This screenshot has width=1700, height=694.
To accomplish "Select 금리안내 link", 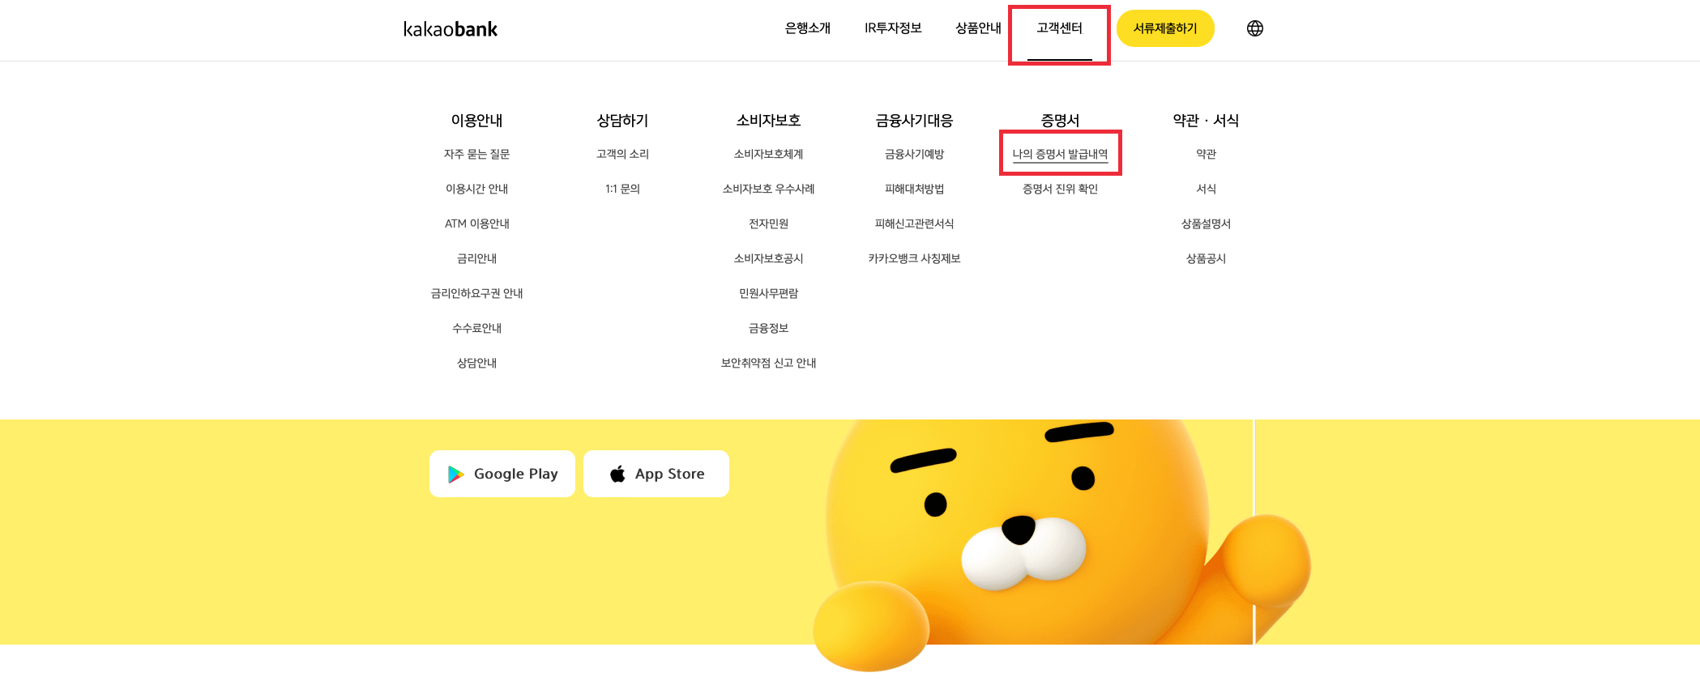I will [x=477, y=258].
